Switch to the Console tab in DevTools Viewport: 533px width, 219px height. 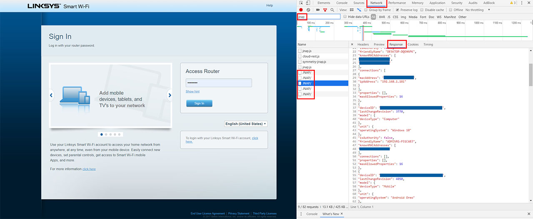pos(341,3)
